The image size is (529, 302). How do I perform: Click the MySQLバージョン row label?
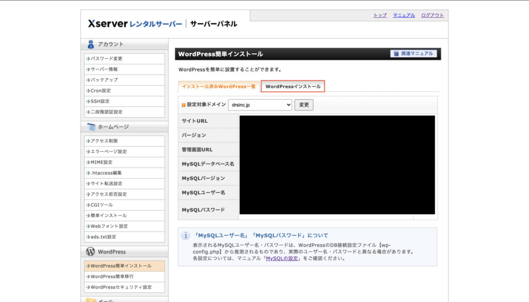tap(203, 178)
